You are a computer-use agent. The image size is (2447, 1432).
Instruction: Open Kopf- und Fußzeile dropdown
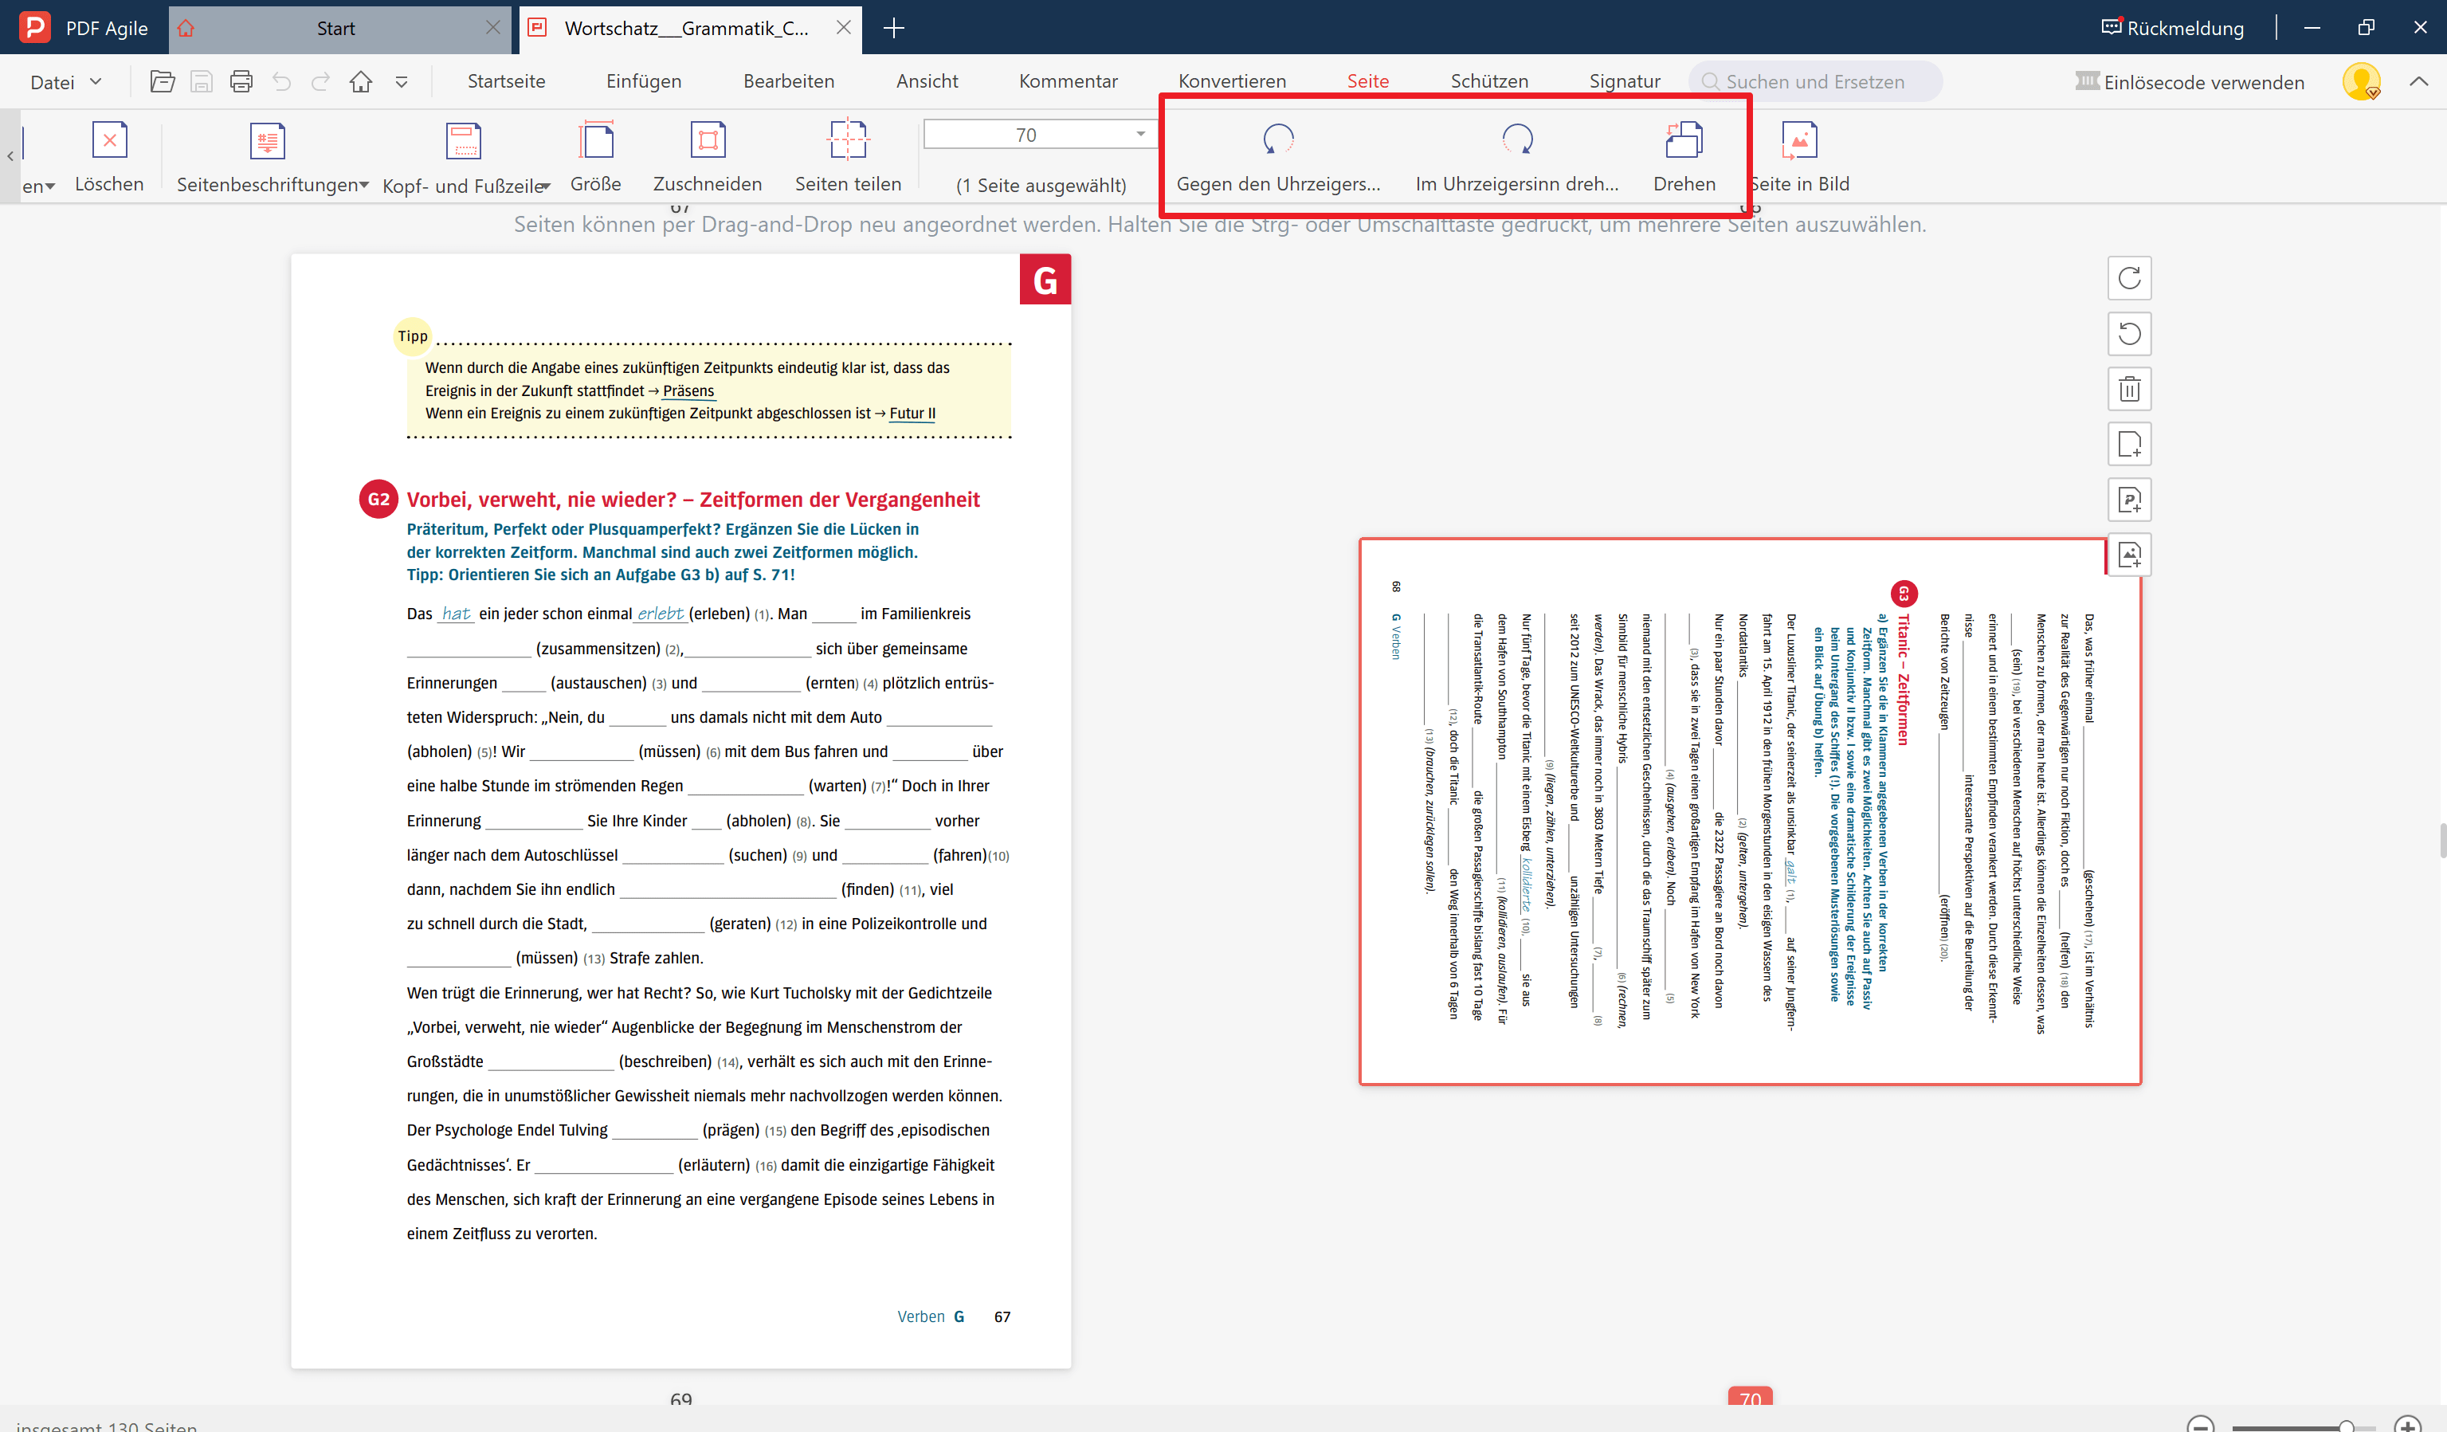(x=466, y=159)
